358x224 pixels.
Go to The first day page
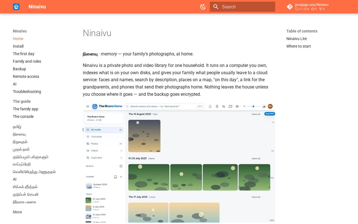tap(23, 54)
